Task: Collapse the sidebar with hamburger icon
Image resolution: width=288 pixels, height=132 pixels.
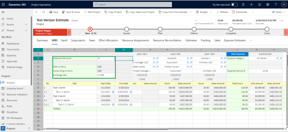Action: tap(3, 12)
